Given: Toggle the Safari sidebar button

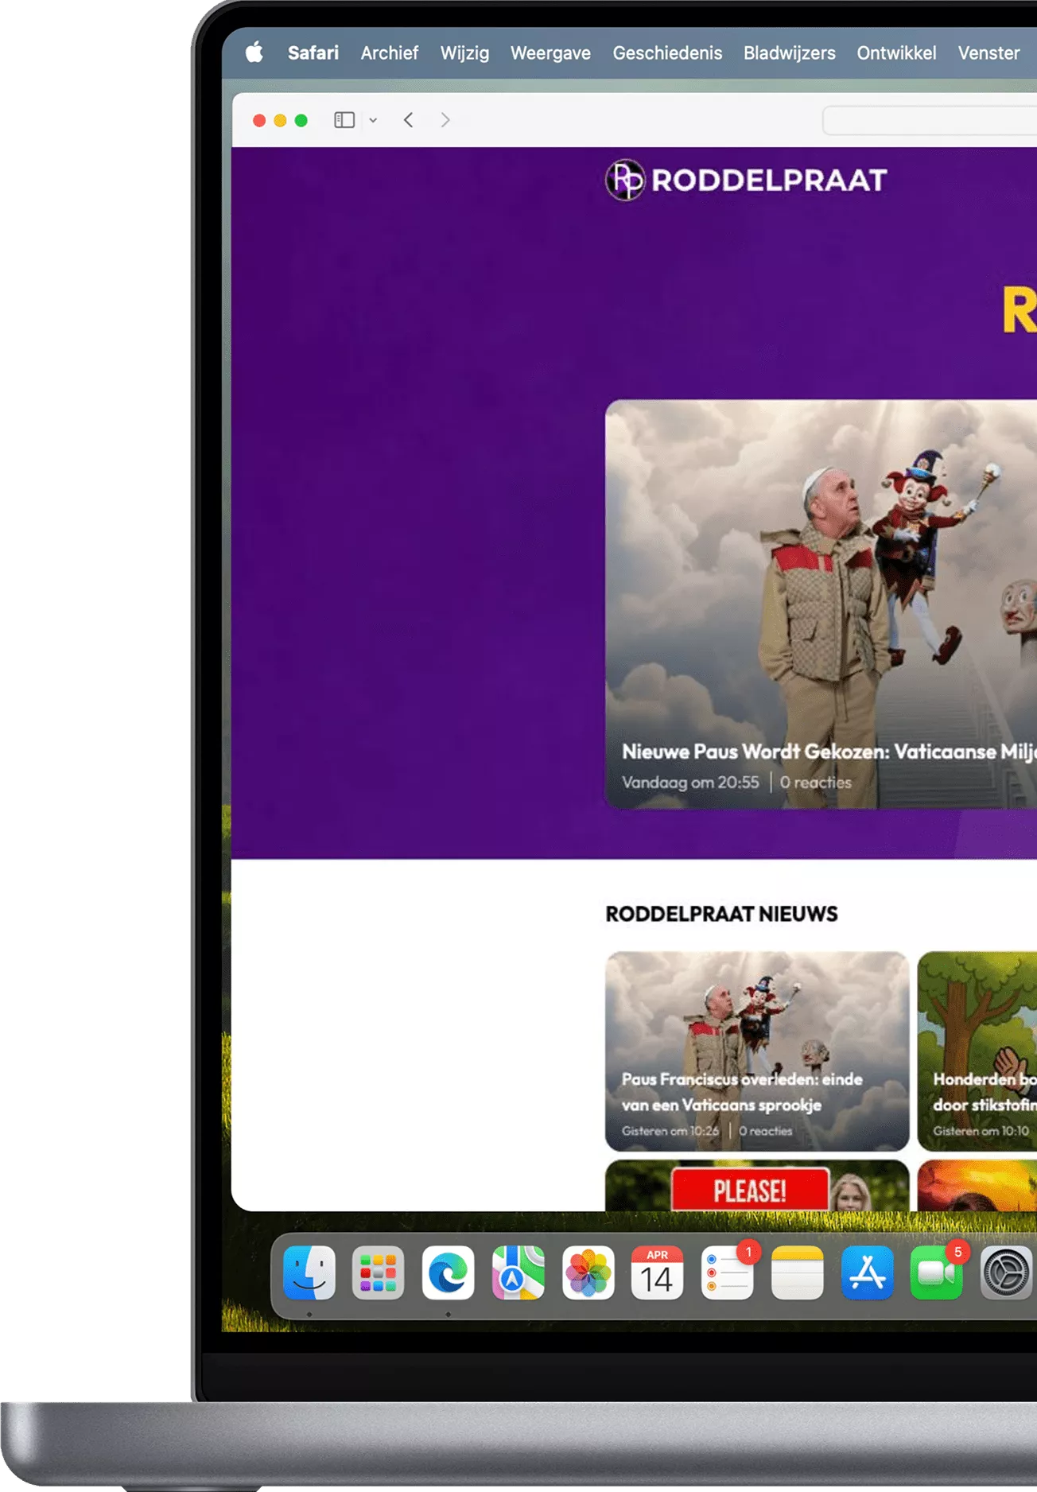Looking at the screenshot, I should point(344,120).
